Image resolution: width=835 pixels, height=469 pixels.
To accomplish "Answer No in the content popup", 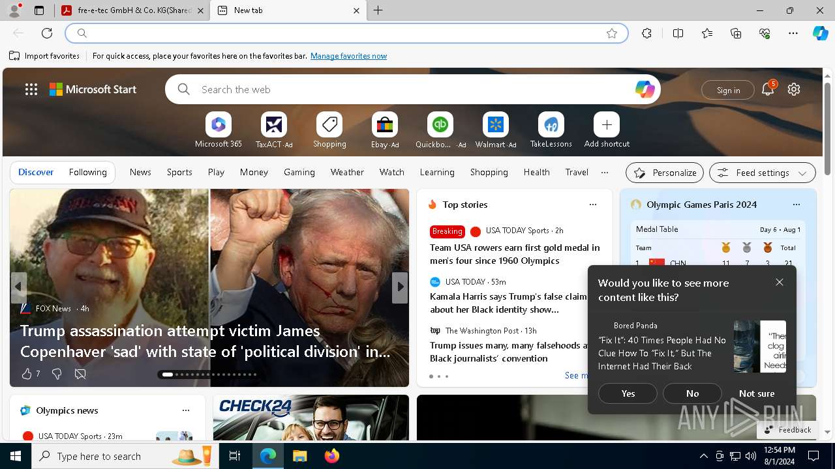I will (692, 393).
